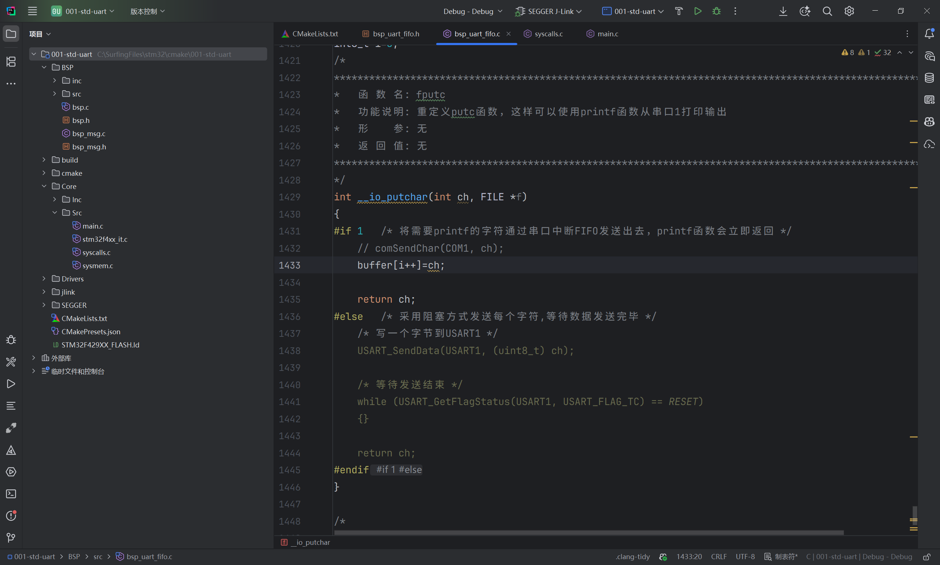940x565 pixels.
Task: Click the horizontal editor scrollbar
Action: [589, 532]
